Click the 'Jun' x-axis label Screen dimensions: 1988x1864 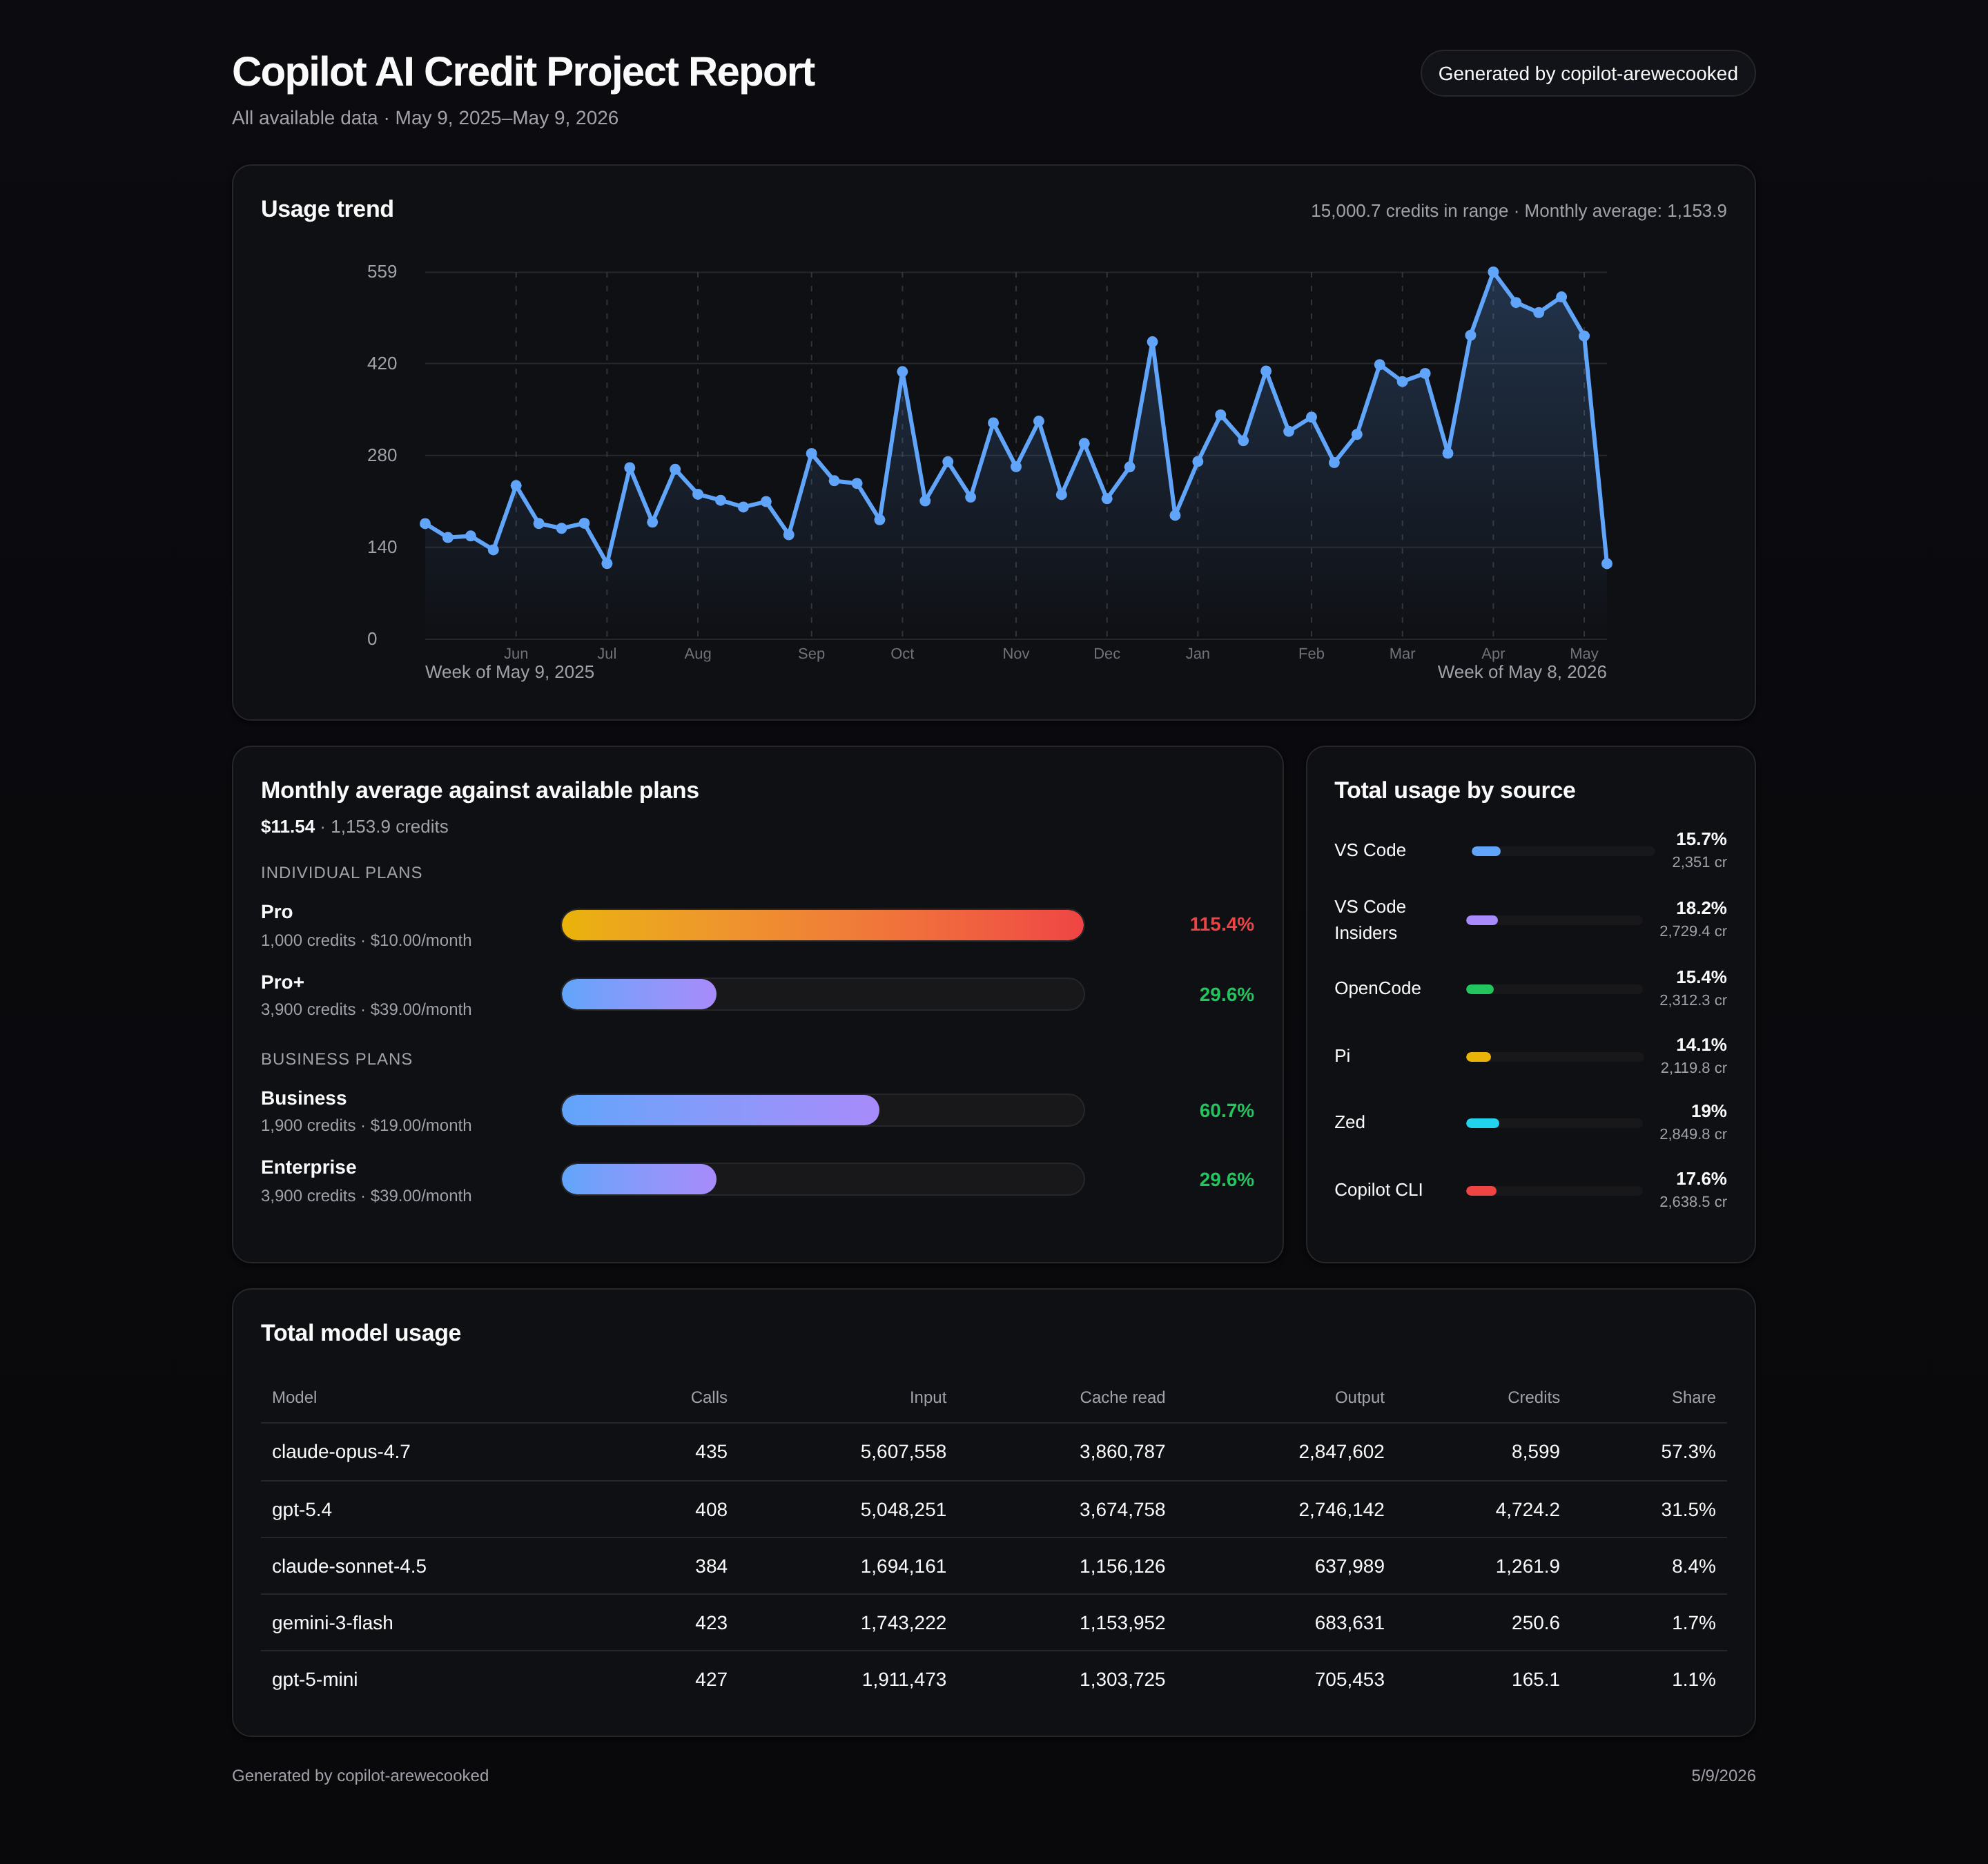516,653
